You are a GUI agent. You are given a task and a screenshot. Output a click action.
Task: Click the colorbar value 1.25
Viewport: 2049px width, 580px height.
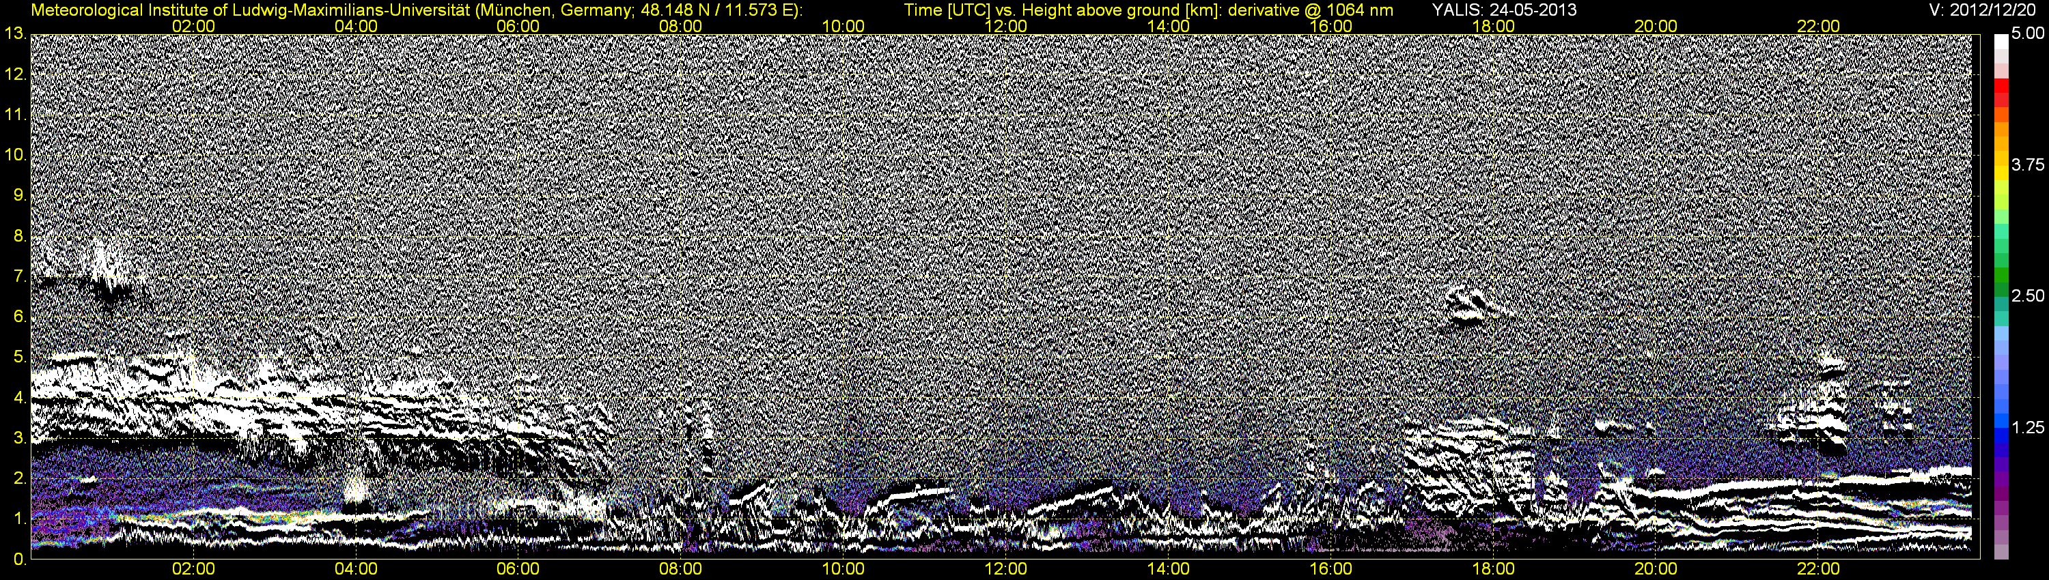click(x=2028, y=427)
